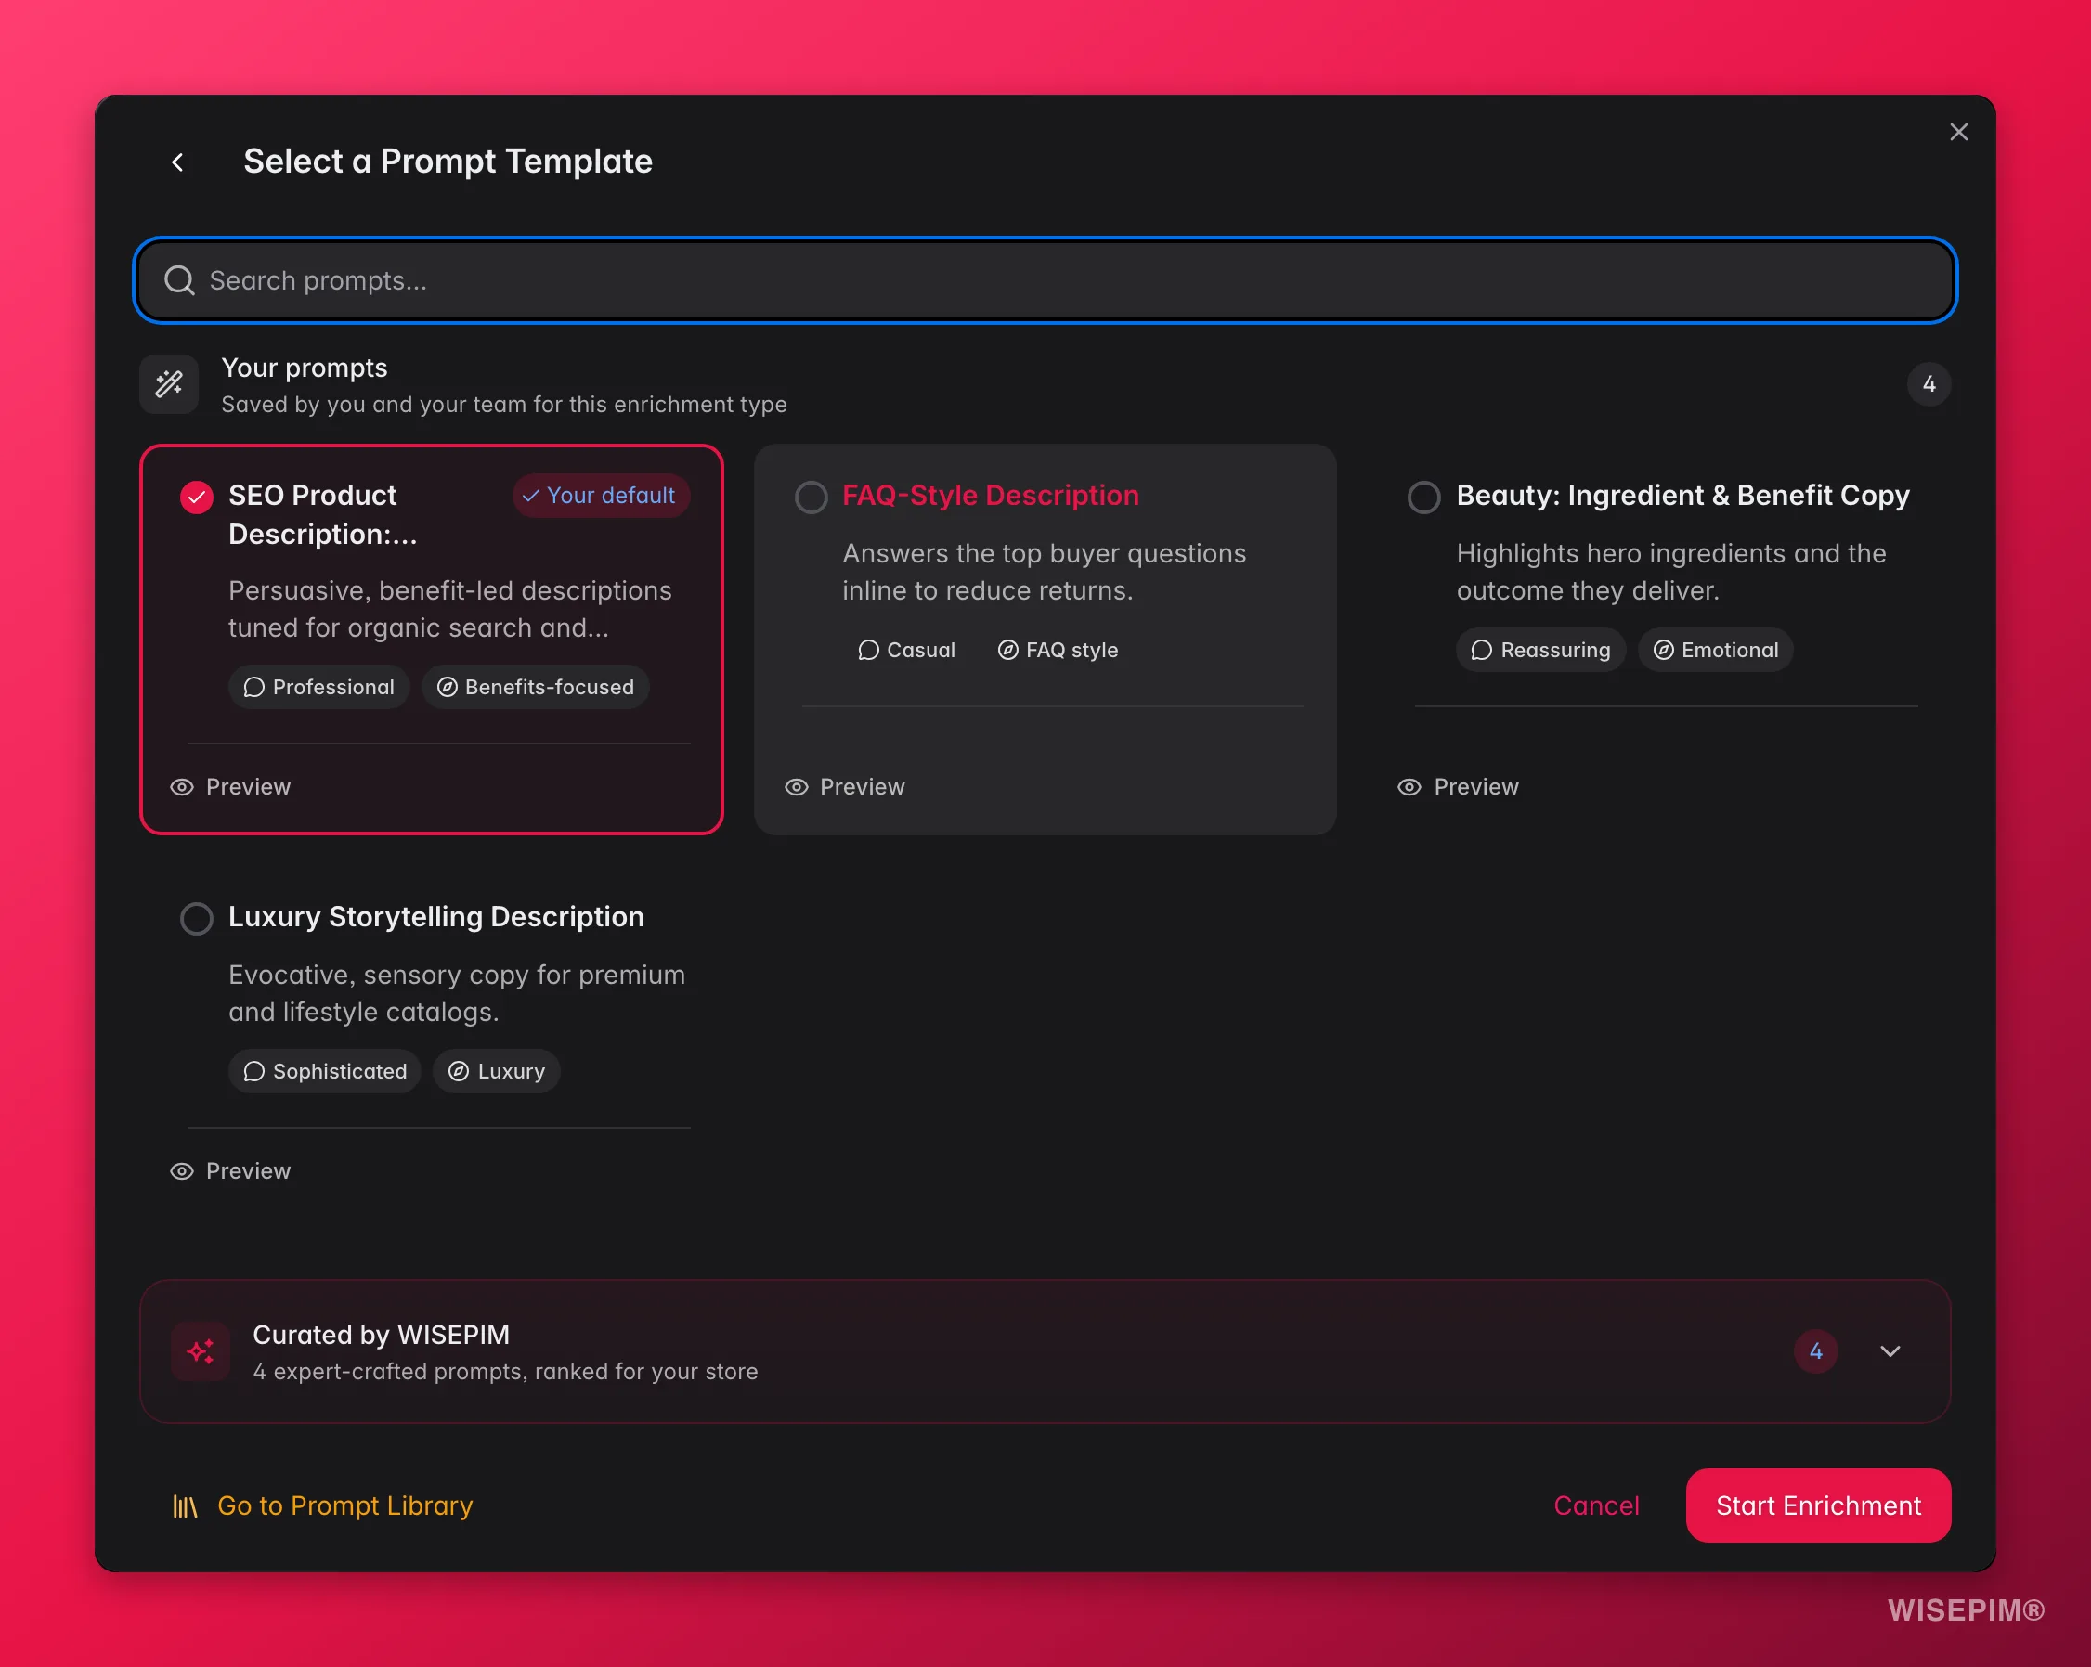
Task: Click the Your prompts count badge showing 4
Action: pyautogui.click(x=1929, y=384)
